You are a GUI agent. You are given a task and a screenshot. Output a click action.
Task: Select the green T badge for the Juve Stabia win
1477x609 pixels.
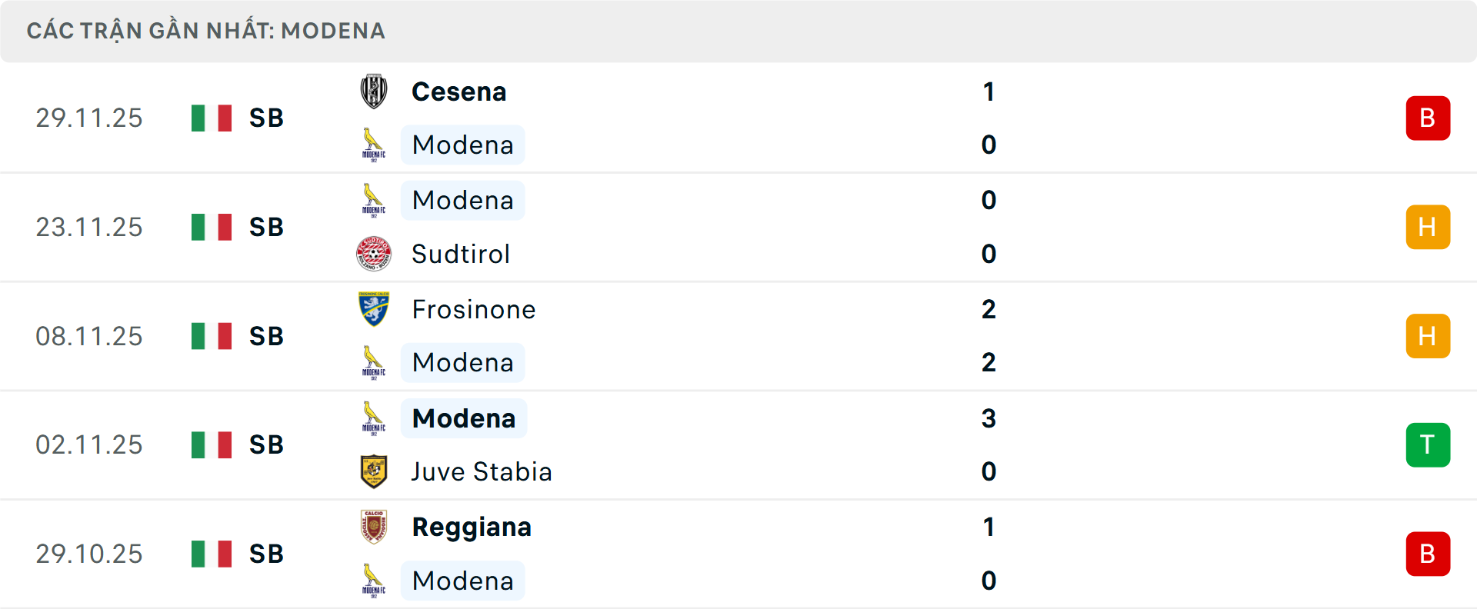pyautogui.click(x=1428, y=444)
